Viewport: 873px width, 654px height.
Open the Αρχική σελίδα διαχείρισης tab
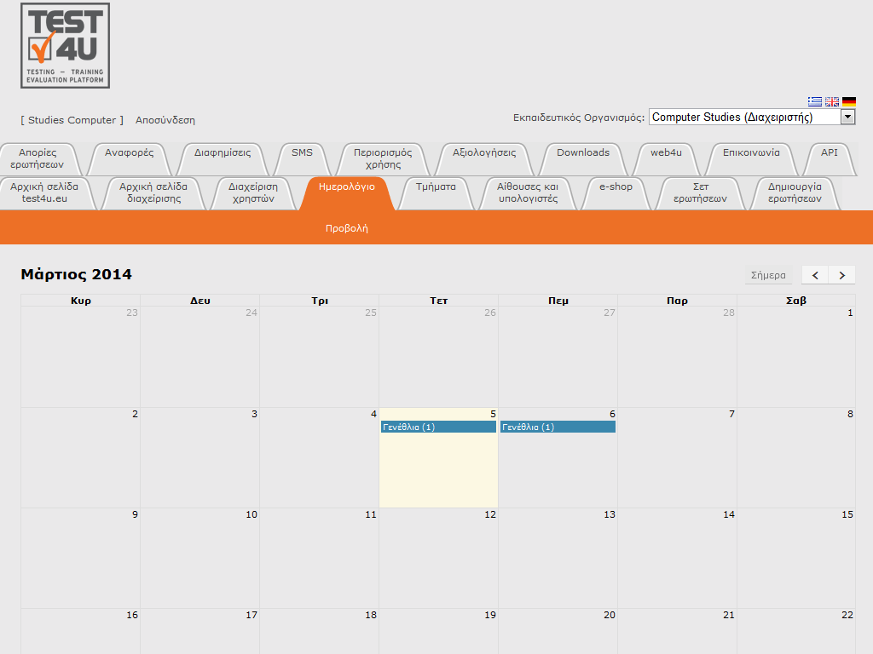click(x=153, y=192)
